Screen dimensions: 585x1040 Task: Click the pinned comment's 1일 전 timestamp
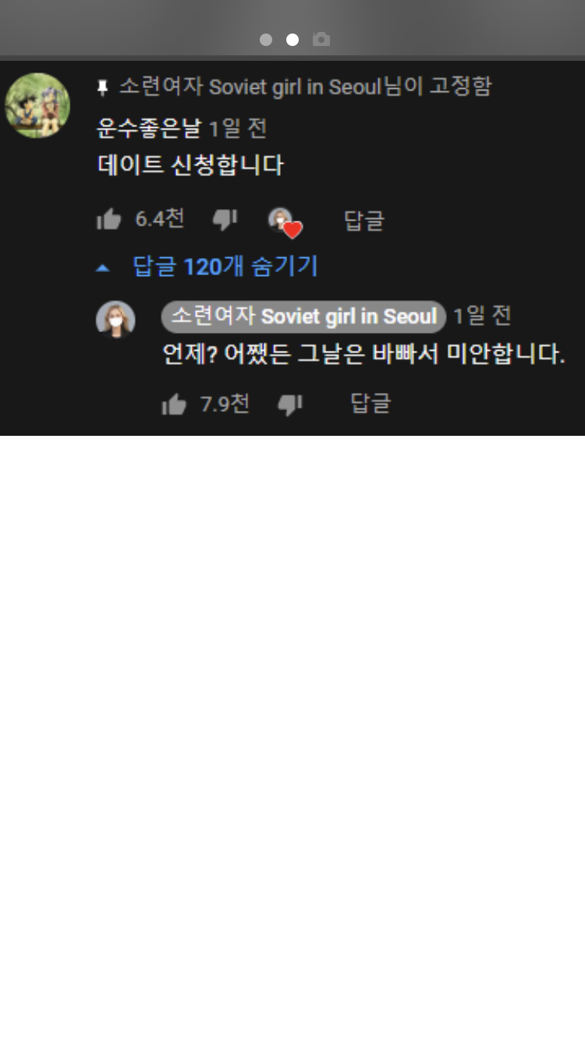coord(238,128)
